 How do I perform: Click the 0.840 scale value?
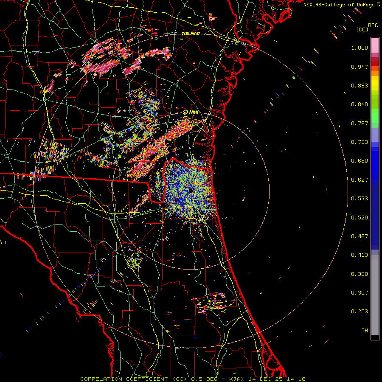pyautogui.click(x=360, y=104)
